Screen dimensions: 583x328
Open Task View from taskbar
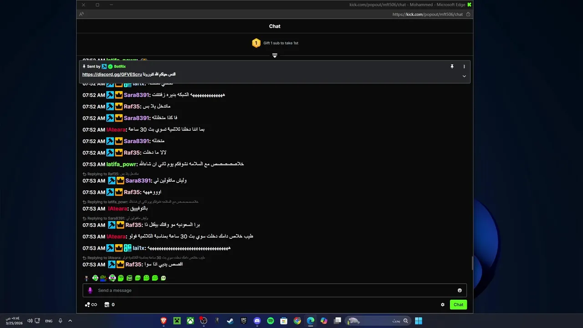[x=338, y=321]
